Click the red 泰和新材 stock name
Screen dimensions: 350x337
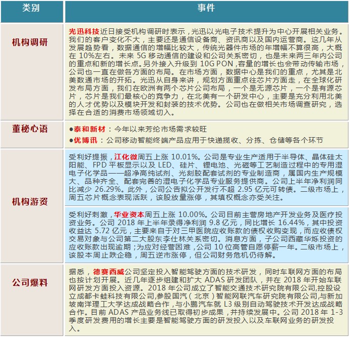coord(90,129)
